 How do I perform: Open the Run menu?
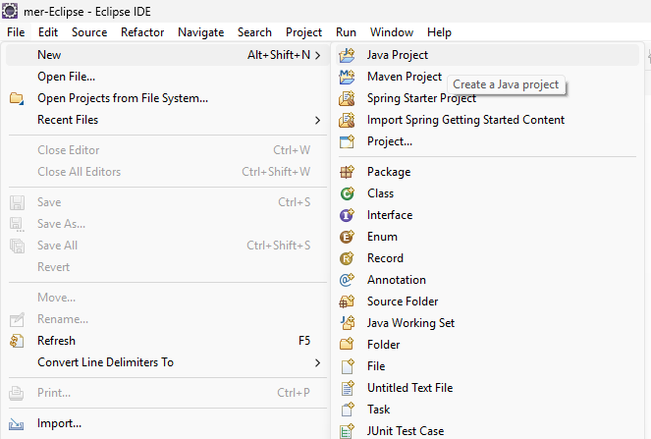coord(346,32)
